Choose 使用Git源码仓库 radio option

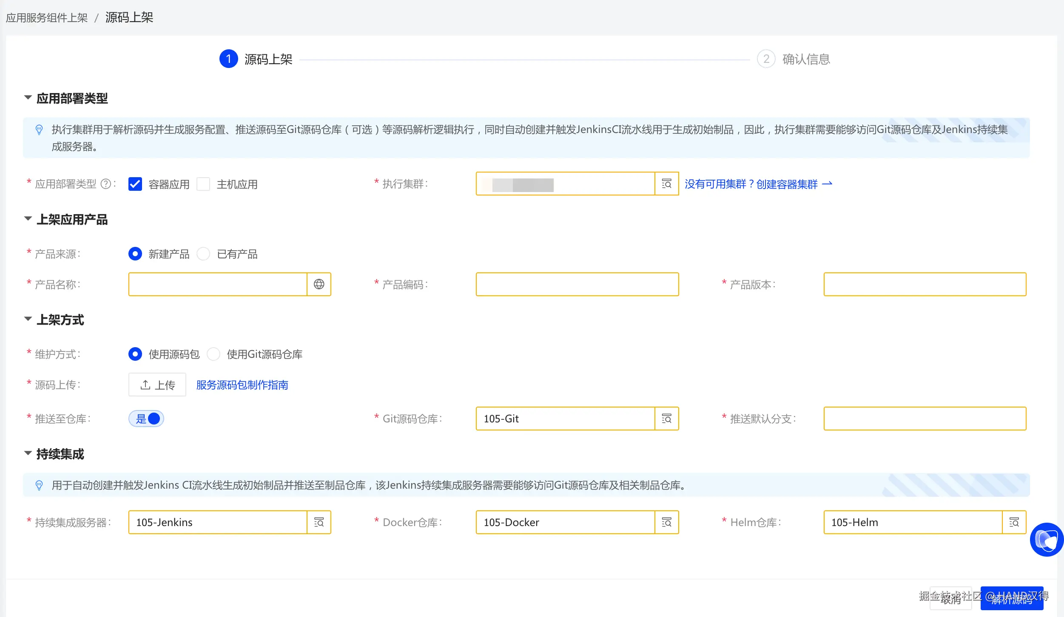(x=213, y=354)
